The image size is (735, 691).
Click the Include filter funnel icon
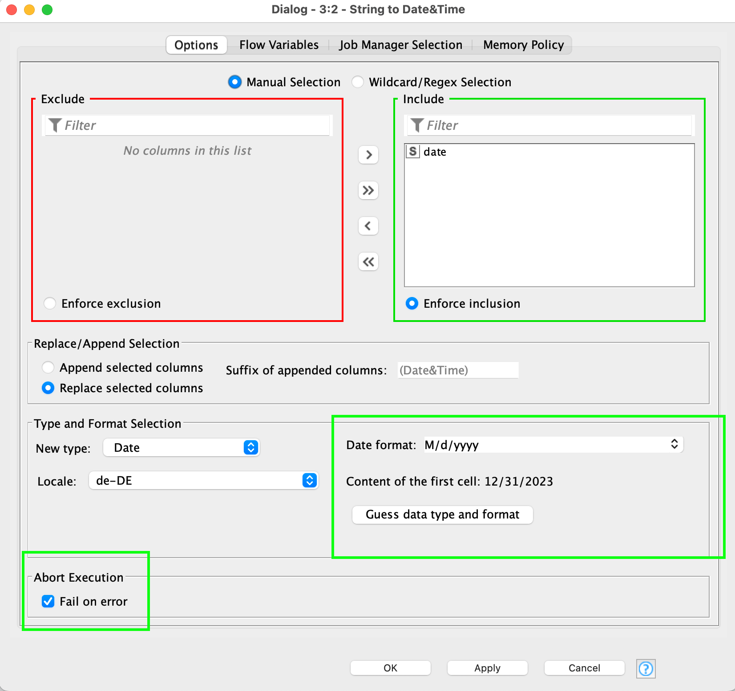(417, 125)
